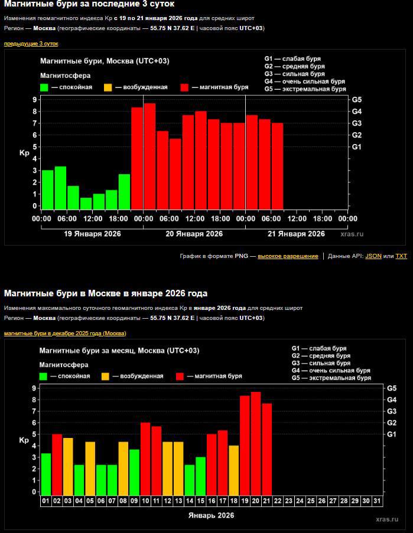Click yellow "возбужденная" swatch in 3-day chart legend

pos(108,87)
